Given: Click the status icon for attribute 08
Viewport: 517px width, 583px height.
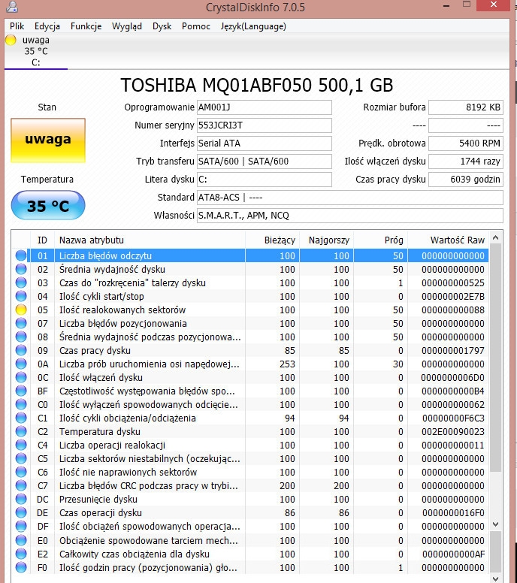Looking at the screenshot, I should pos(21,337).
